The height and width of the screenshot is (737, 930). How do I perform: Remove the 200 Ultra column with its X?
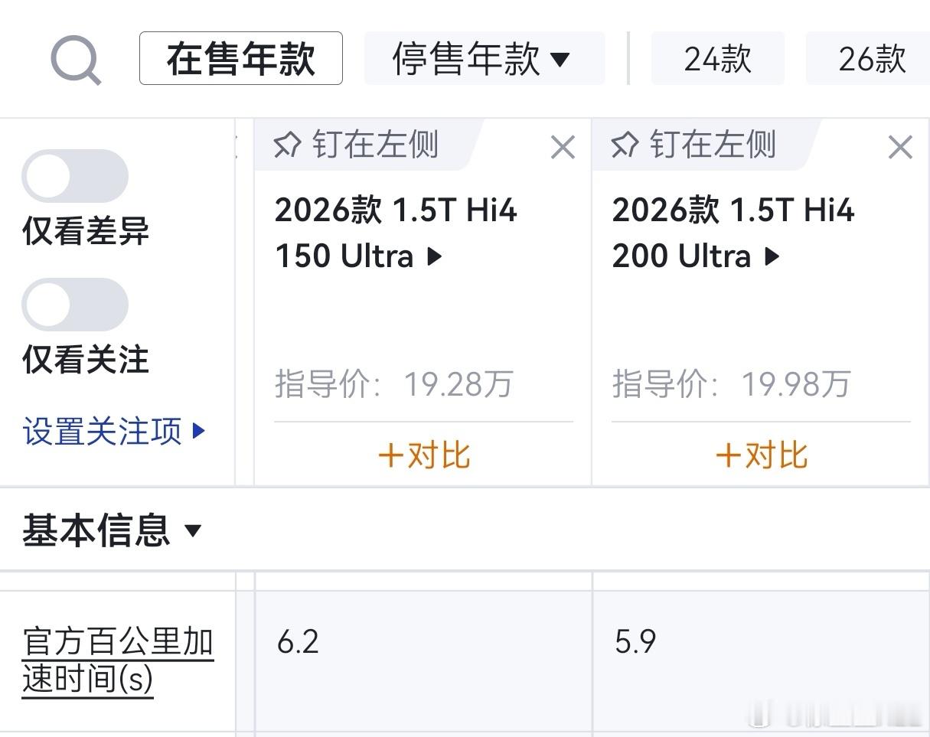(900, 147)
